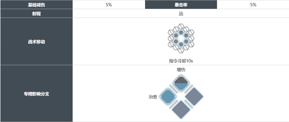
Task: Select the fully filled 治愈 specialization diamond
Action: (x=167, y=96)
